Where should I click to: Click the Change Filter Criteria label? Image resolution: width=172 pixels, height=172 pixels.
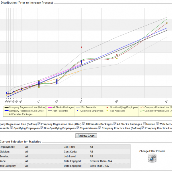(x=152, y=151)
